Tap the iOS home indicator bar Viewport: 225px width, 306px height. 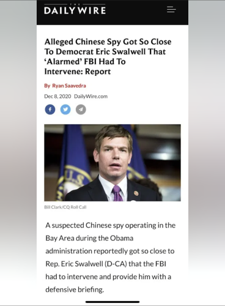tap(112, 302)
